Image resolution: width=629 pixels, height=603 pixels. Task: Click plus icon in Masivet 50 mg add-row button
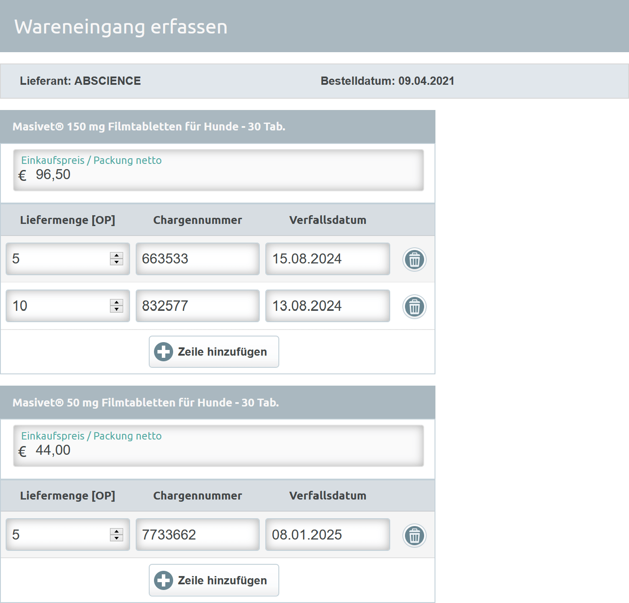164,580
